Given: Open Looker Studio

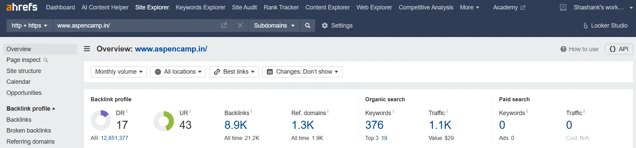Looking at the screenshot, I should click(x=605, y=26).
